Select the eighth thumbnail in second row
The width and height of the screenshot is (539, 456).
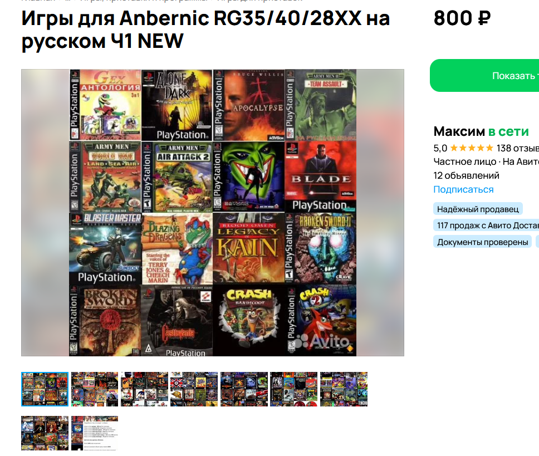pyautogui.click(x=45, y=433)
